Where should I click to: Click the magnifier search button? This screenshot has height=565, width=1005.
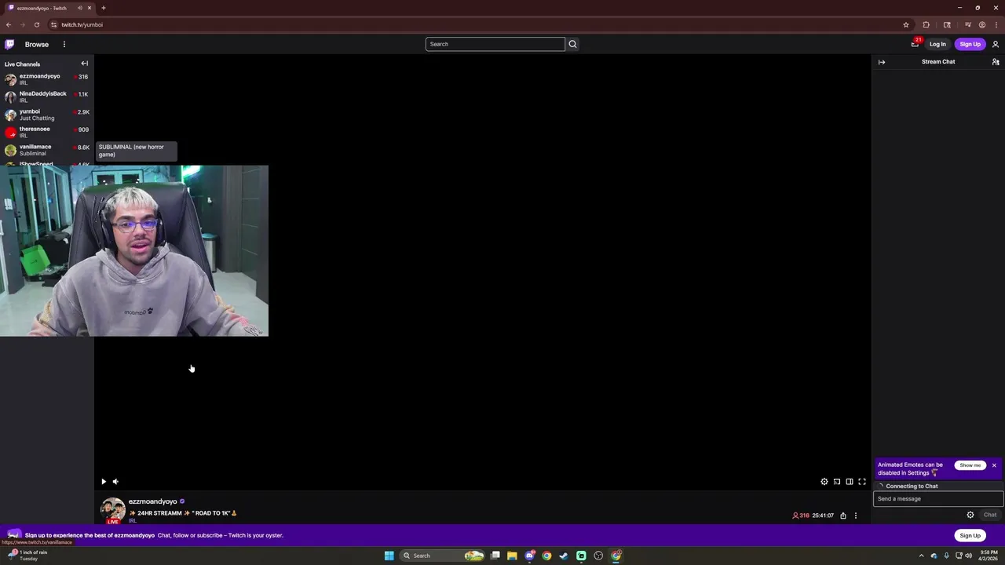click(572, 44)
